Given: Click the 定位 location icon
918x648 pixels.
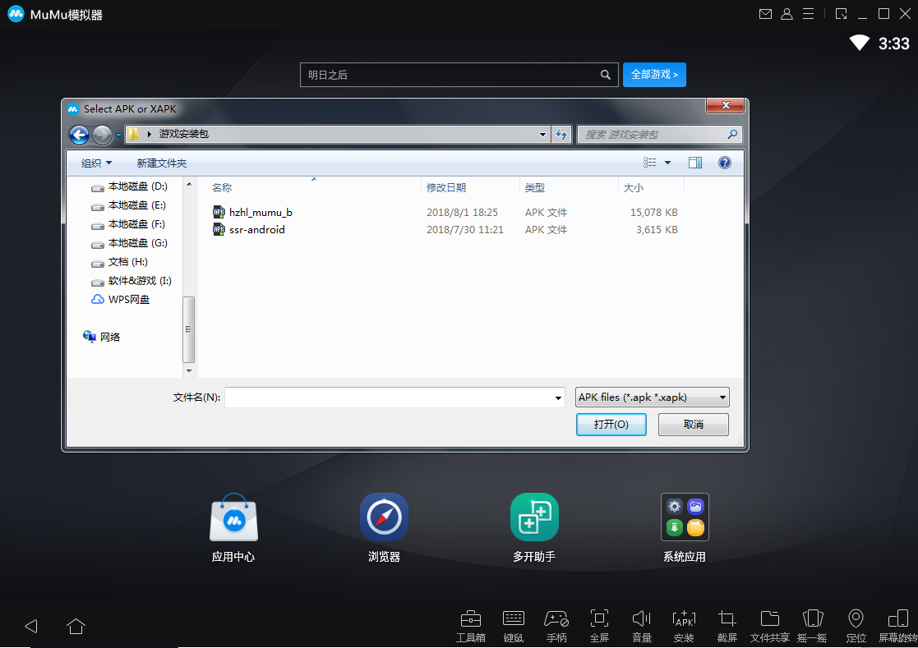Looking at the screenshot, I should pos(856,619).
